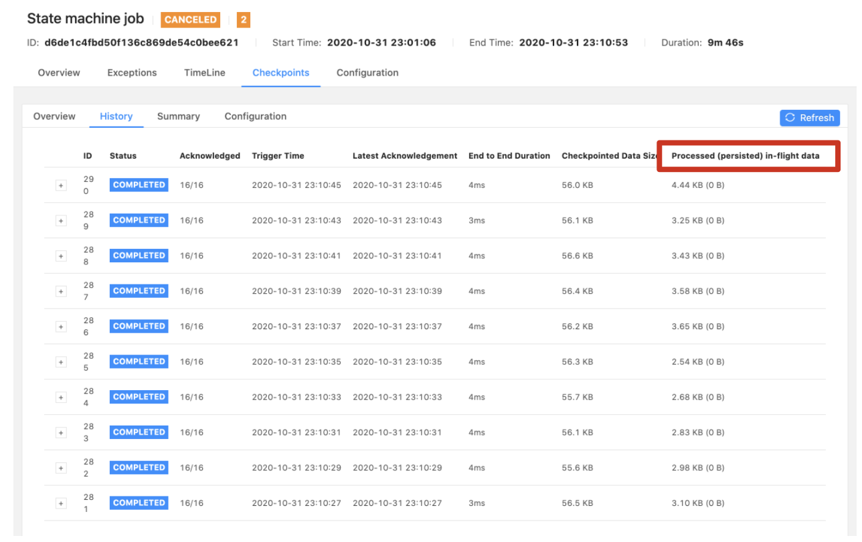The image size is (862, 542).
Task: Select the History sub-tab
Action: [116, 116]
